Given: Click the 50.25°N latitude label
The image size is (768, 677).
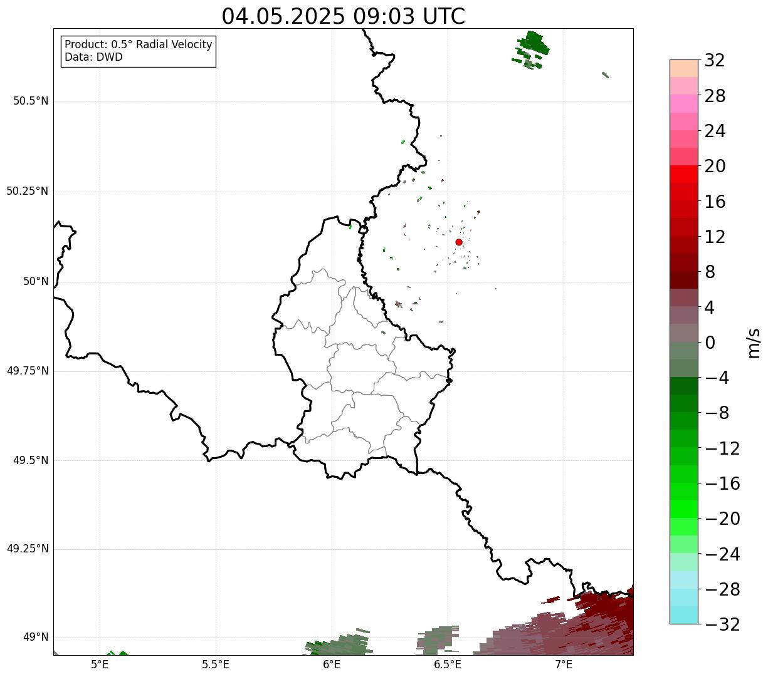Looking at the screenshot, I should click(28, 191).
